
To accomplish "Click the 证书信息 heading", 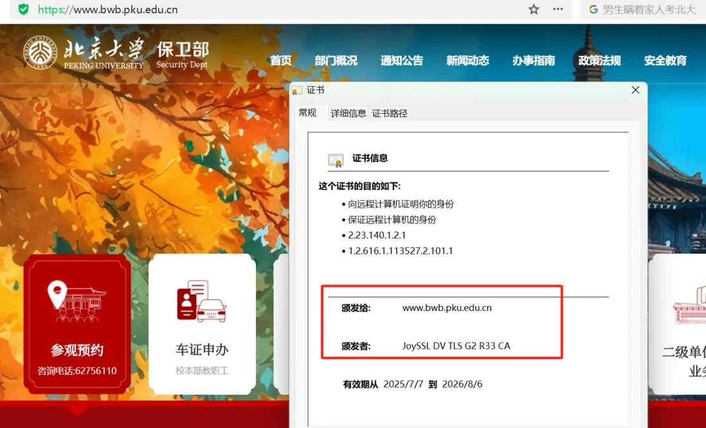I will click(x=370, y=158).
